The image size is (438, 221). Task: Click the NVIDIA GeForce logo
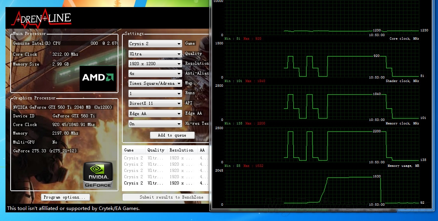(x=98, y=174)
